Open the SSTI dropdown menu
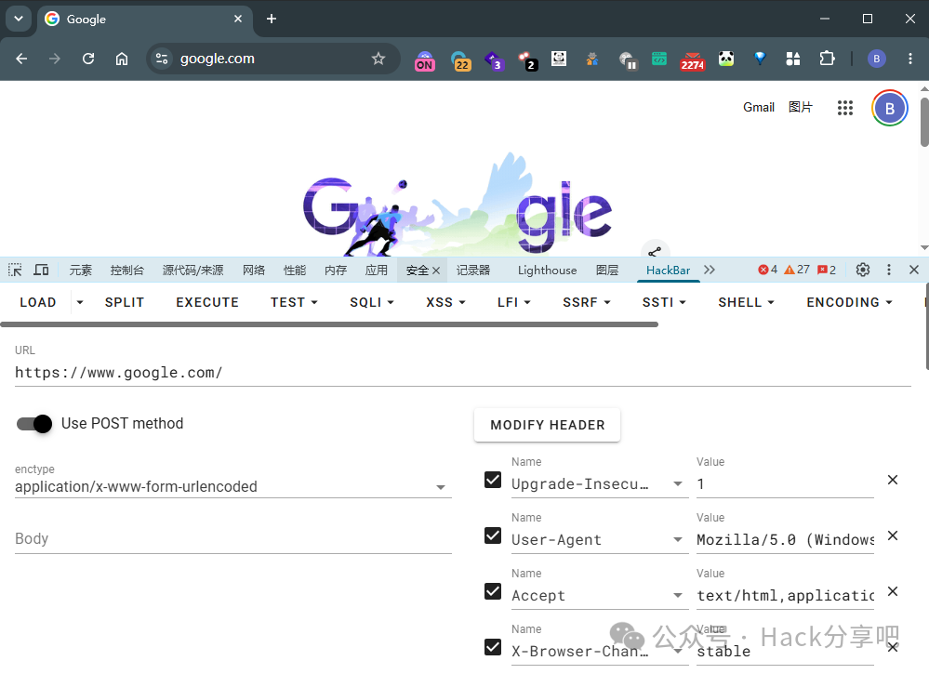The height and width of the screenshot is (674, 929). tap(664, 303)
